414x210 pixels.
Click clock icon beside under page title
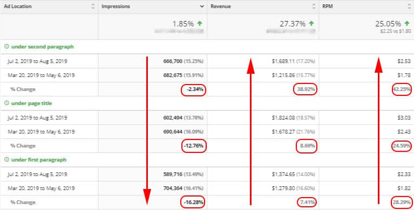(x=6, y=103)
